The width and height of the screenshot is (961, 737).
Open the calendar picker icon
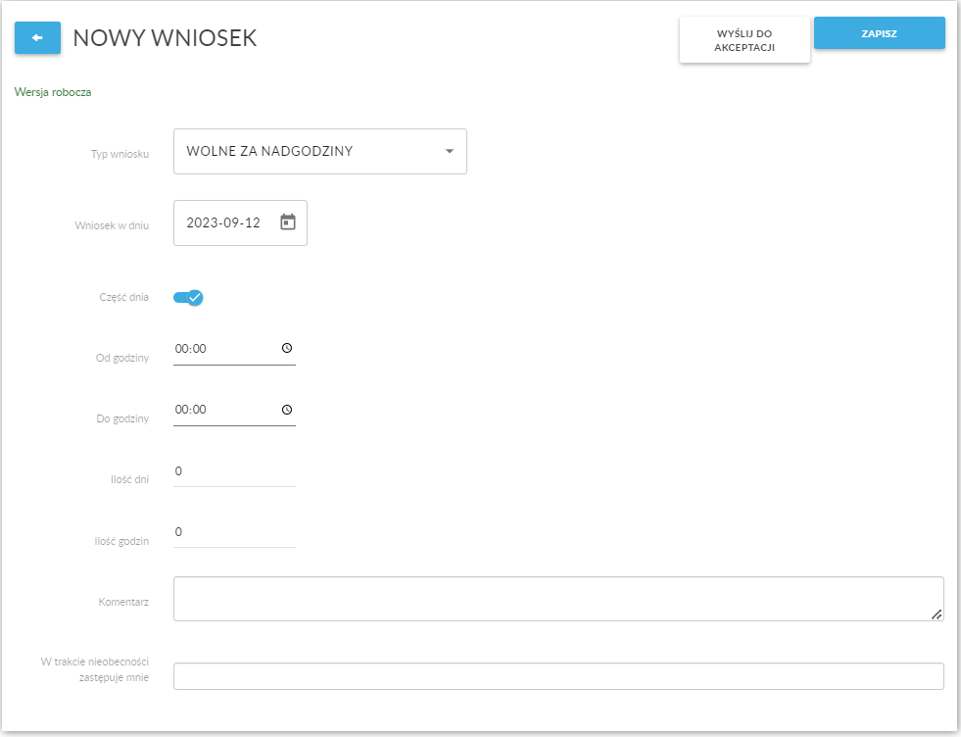click(287, 221)
